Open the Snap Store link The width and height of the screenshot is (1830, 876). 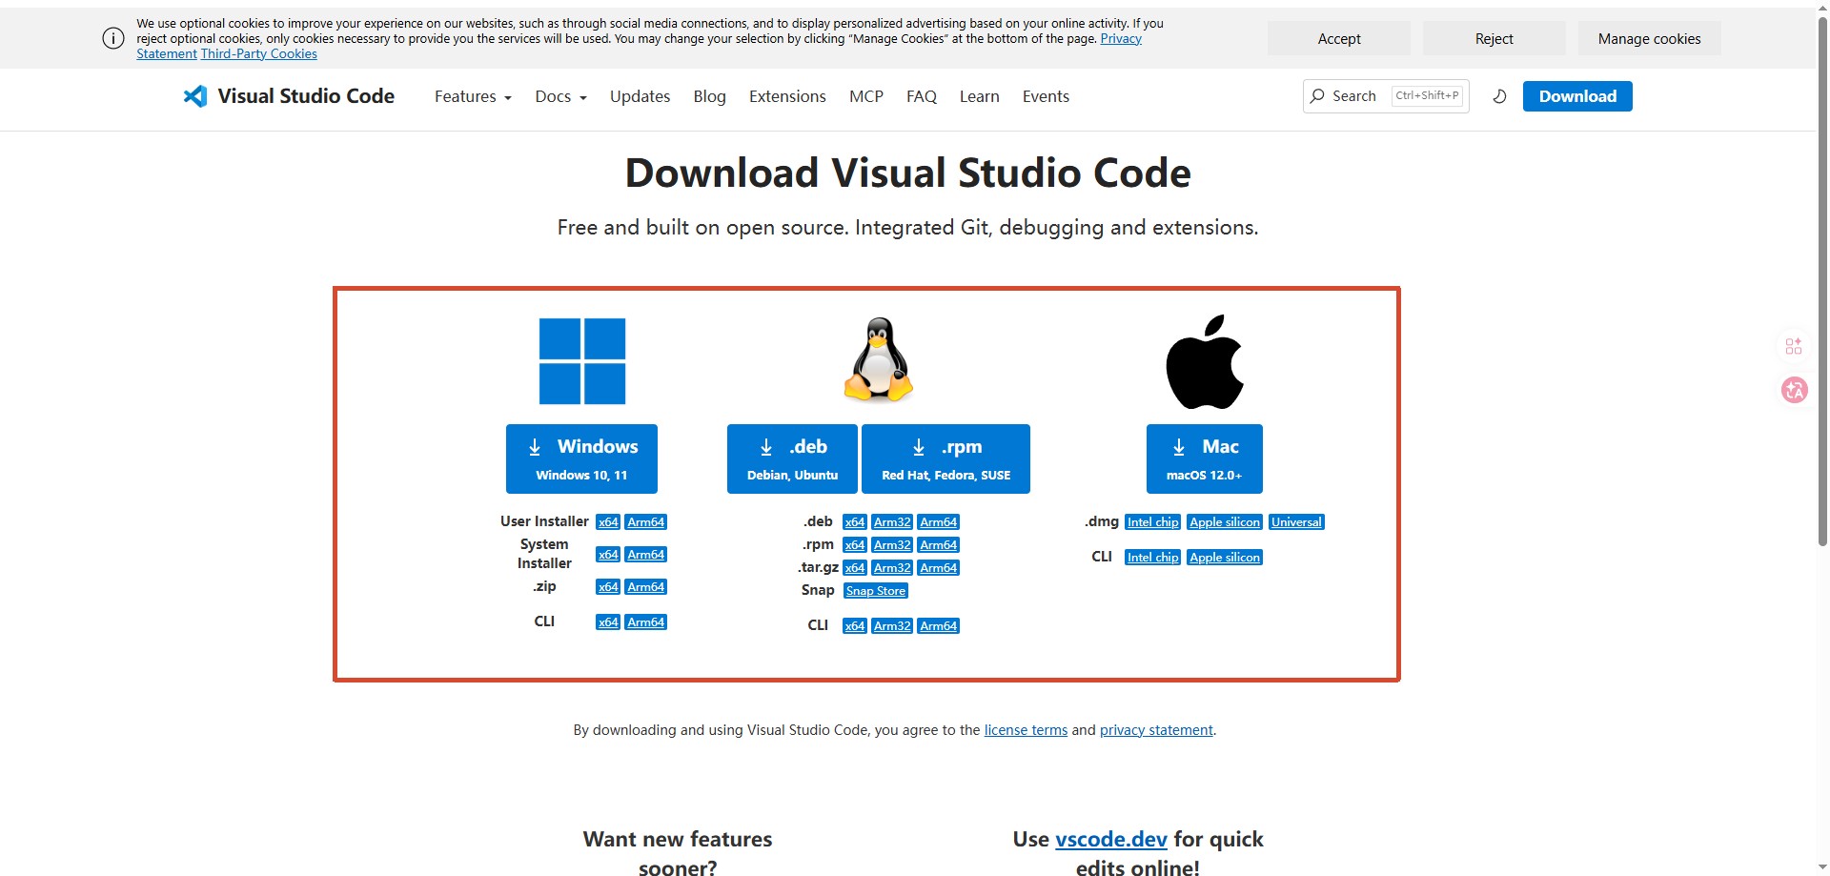click(x=876, y=591)
